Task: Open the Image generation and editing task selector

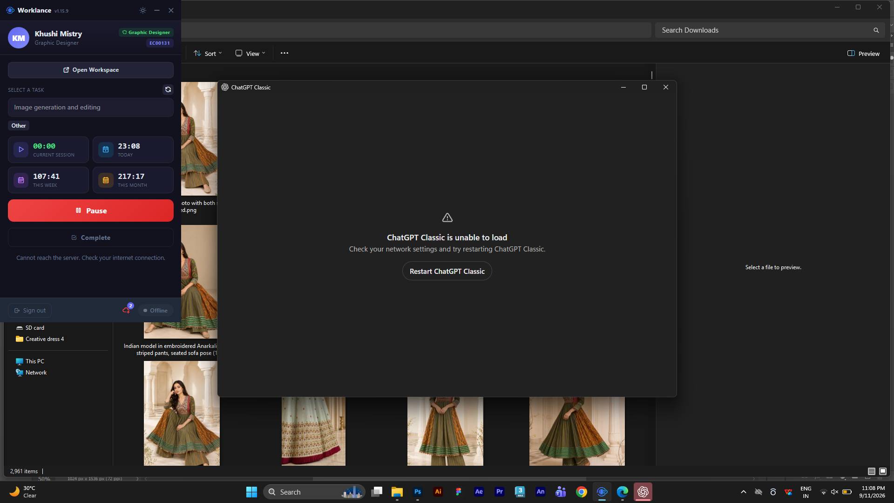Action: pyautogui.click(x=91, y=107)
